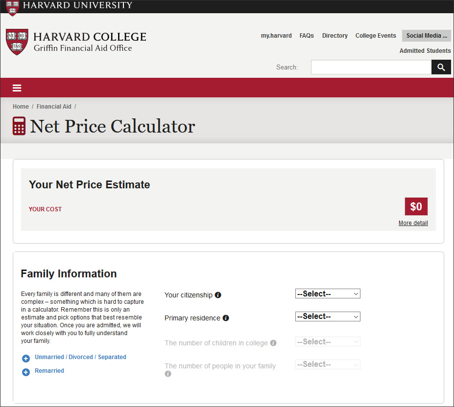The width and height of the screenshot is (454, 407).
Task: Click the Admitted Students link
Action: [x=425, y=51]
